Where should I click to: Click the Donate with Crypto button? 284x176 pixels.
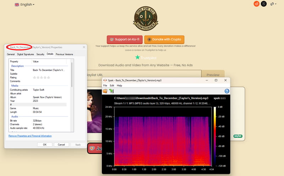coord(164,39)
